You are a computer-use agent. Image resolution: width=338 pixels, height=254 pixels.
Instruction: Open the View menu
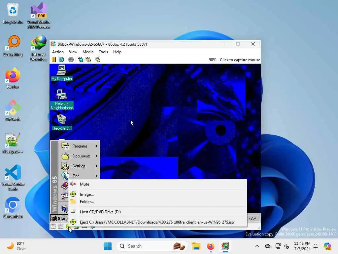tap(73, 52)
